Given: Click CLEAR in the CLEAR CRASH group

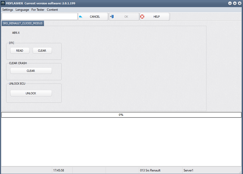Looking at the screenshot, I should click(x=31, y=71).
